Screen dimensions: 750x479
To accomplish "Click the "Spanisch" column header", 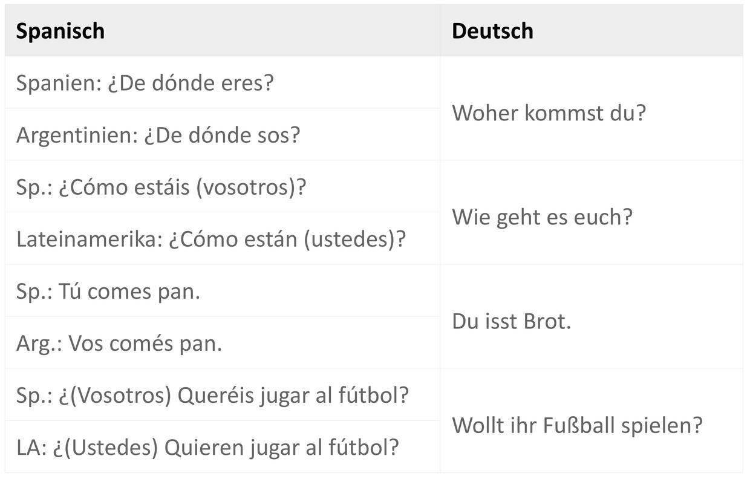I will [60, 31].
